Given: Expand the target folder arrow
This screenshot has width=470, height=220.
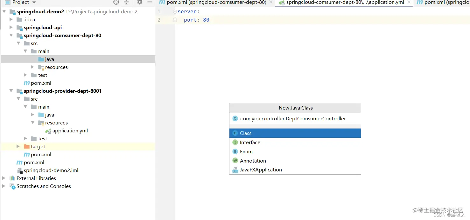Looking at the screenshot, I should [18, 147].
